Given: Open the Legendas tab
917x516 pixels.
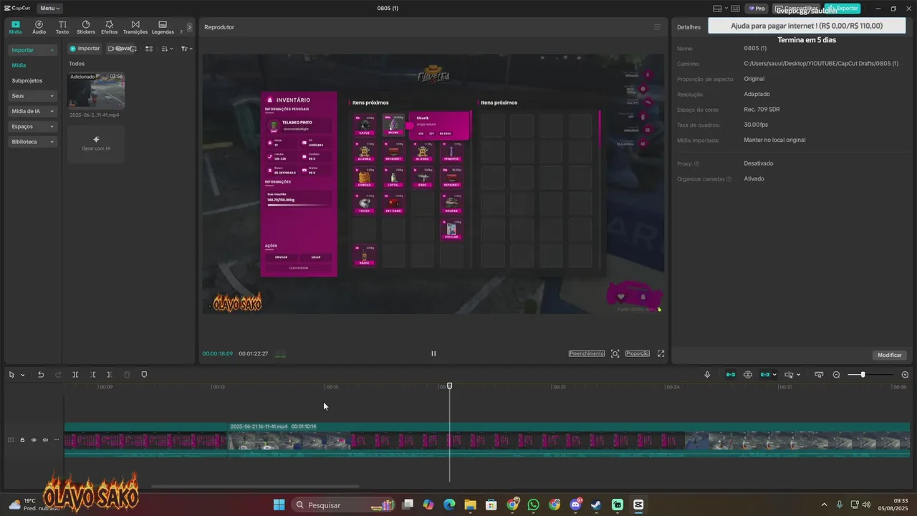Looking at the screenshot, I should (x=163, y=27).
